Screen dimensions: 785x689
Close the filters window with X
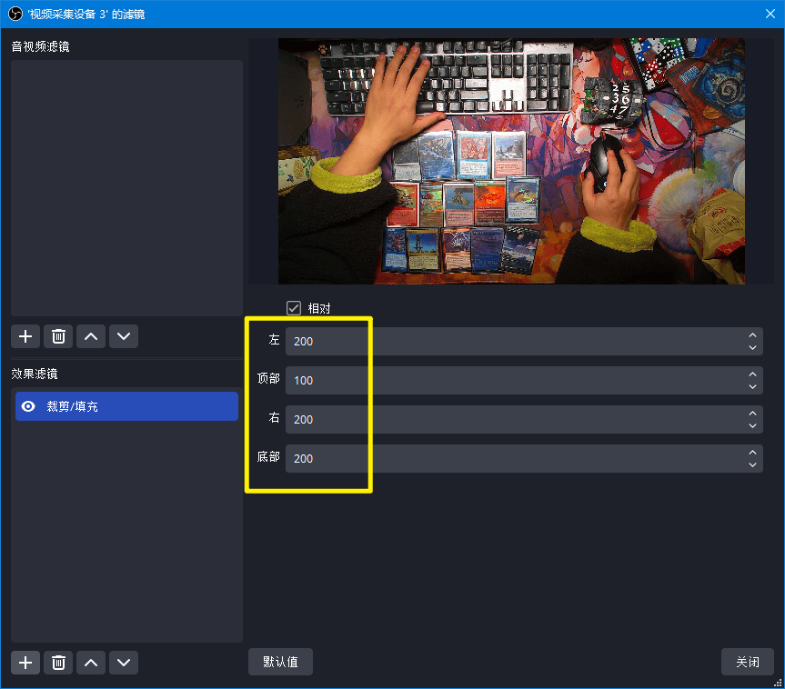tap(770, 14)
